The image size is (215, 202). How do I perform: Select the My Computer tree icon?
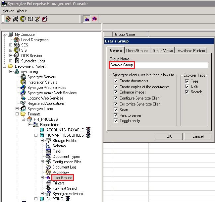click(x=11, y=34)
